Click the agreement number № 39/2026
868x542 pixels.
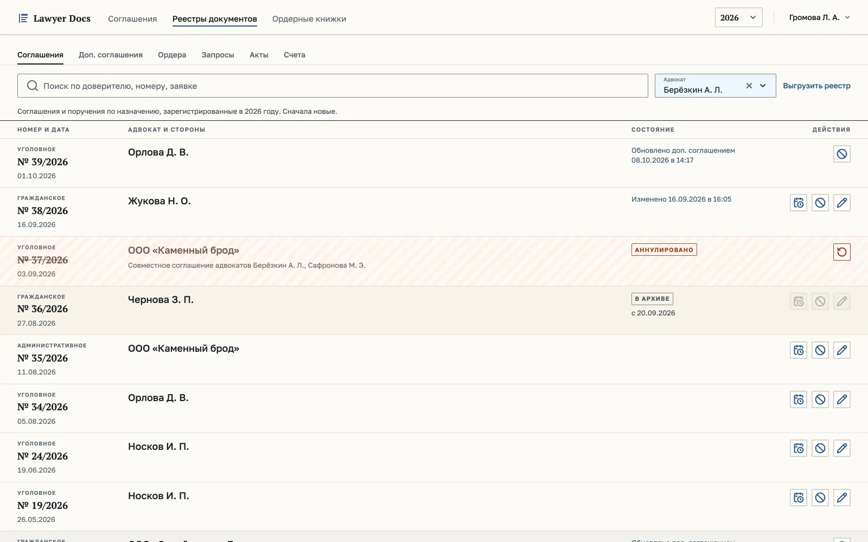point(42,162)
